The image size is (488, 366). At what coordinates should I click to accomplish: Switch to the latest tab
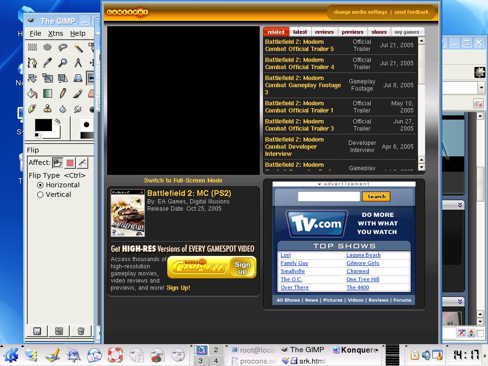[x=300, y=32]
